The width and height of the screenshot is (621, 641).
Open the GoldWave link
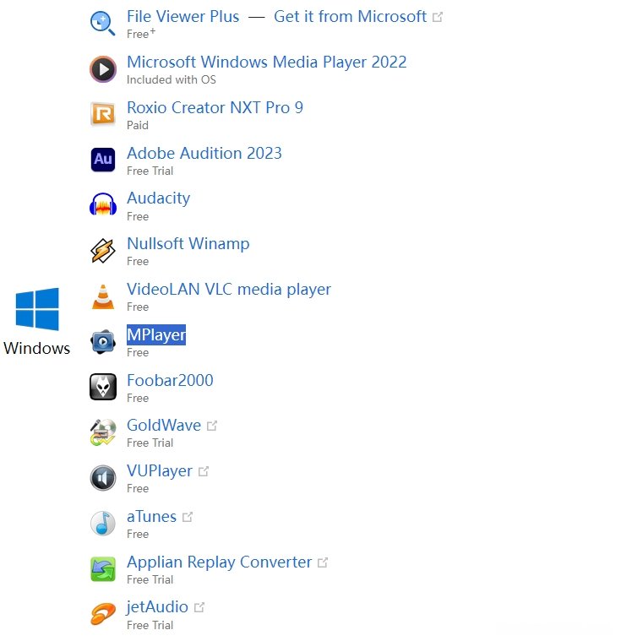coord(164,426)
